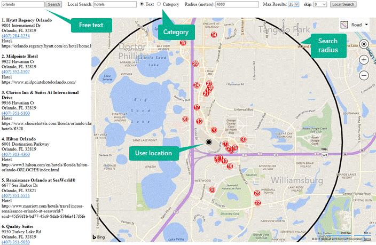Click the midpointehotelorlando.com URL text
This screenshot has width=376, height=245.
38,82
